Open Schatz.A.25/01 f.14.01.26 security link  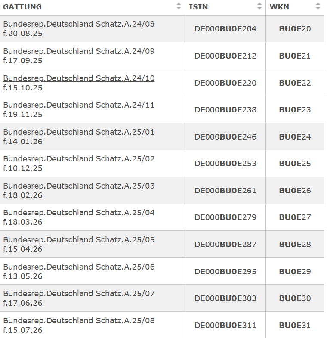(79, 136)
